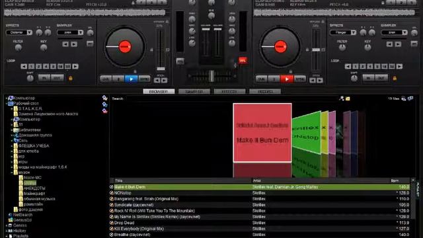The height and width of the screenshot is (238, 423).
Task: Collapse the музон folder
Action: pyautogui.click(x=12, y=173)
